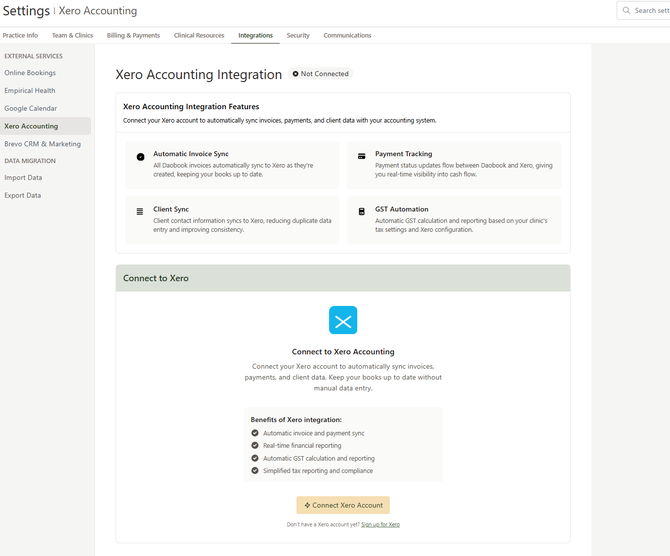Click Xero Accounting Integration Features heading

191,107
